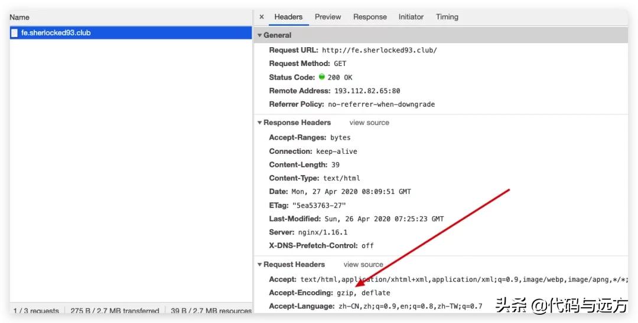The image size is (638, 323).
Task: Click view source for Request Headers
Action: click(363, 265)
